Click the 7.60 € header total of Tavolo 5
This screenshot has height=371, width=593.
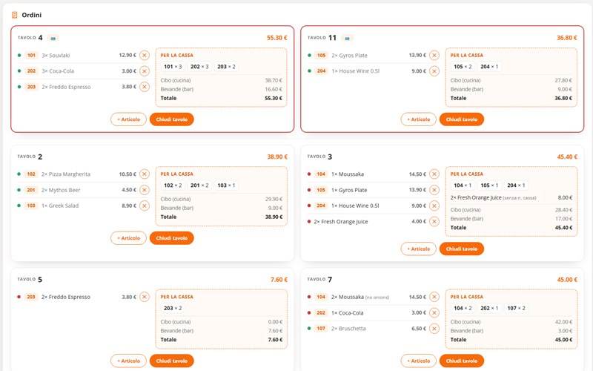[x=279, y=280]
